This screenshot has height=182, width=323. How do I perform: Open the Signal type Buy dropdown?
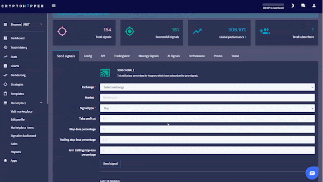207,108
